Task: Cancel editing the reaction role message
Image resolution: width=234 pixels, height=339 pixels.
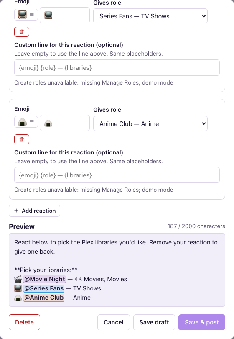Action: (114, 322)
